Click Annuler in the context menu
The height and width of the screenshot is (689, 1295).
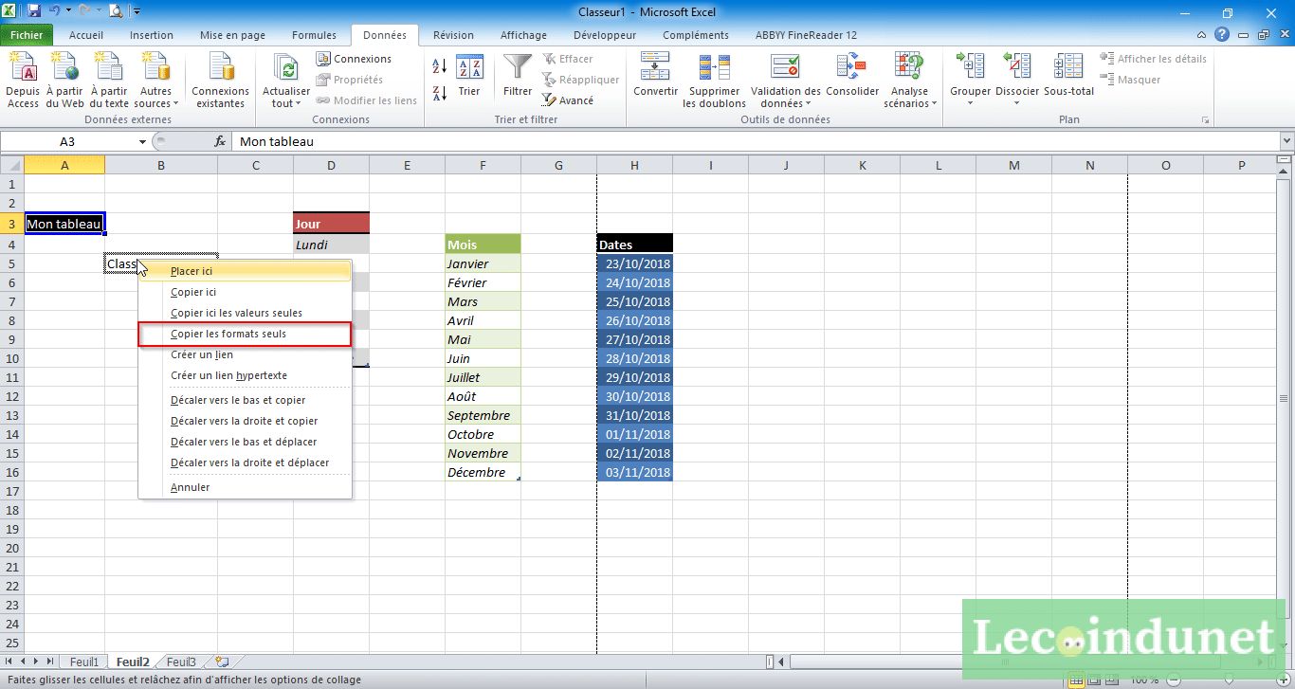click(190, 486)
